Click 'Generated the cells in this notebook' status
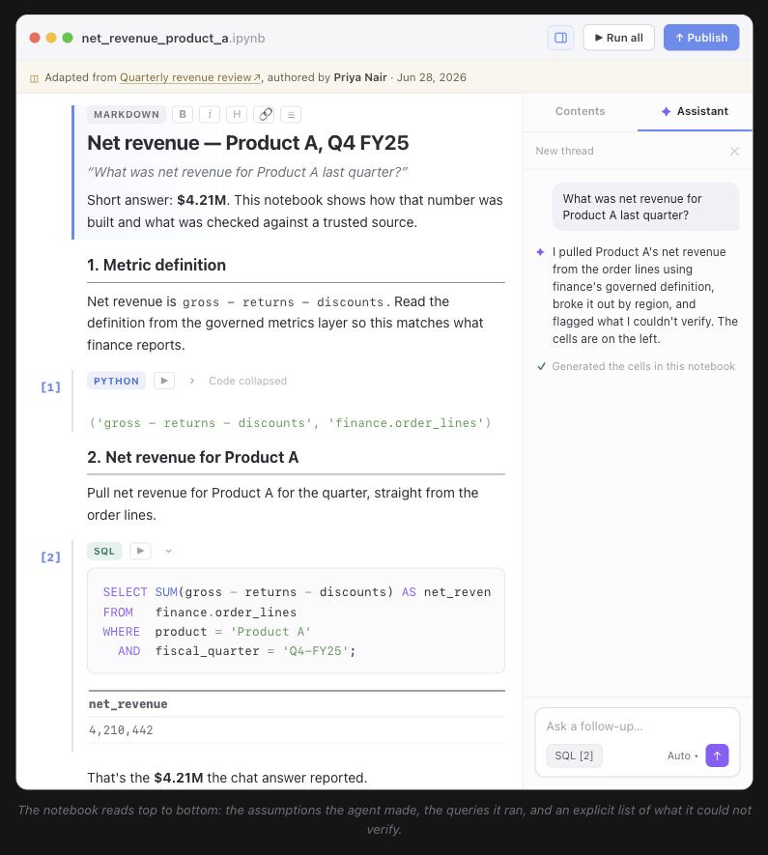The width and height of the screenshot is (768, 855). (x=643, y=366)
